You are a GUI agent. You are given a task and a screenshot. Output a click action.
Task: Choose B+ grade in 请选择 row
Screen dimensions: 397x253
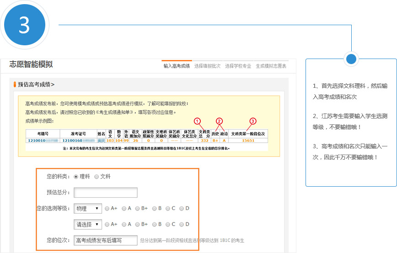[x=138, y=224]
